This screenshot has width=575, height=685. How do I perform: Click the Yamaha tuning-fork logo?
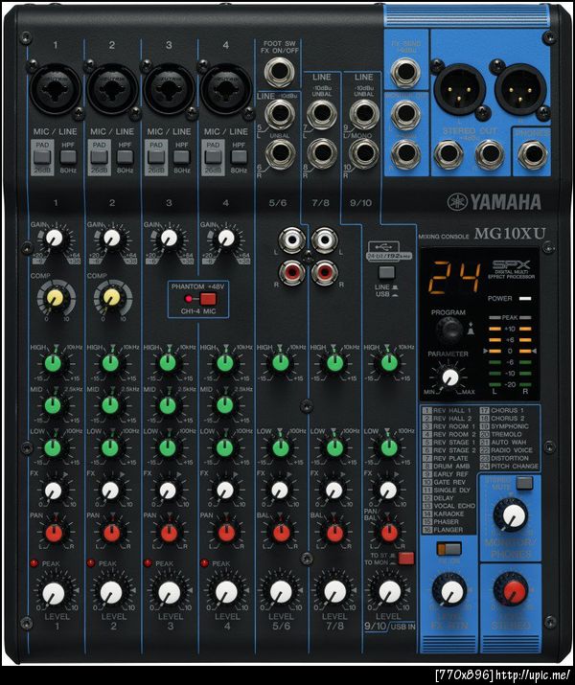457,202
